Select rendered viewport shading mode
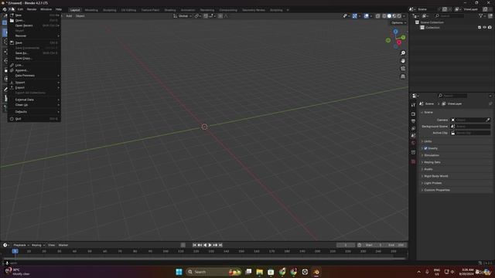 tap(399, 16)
